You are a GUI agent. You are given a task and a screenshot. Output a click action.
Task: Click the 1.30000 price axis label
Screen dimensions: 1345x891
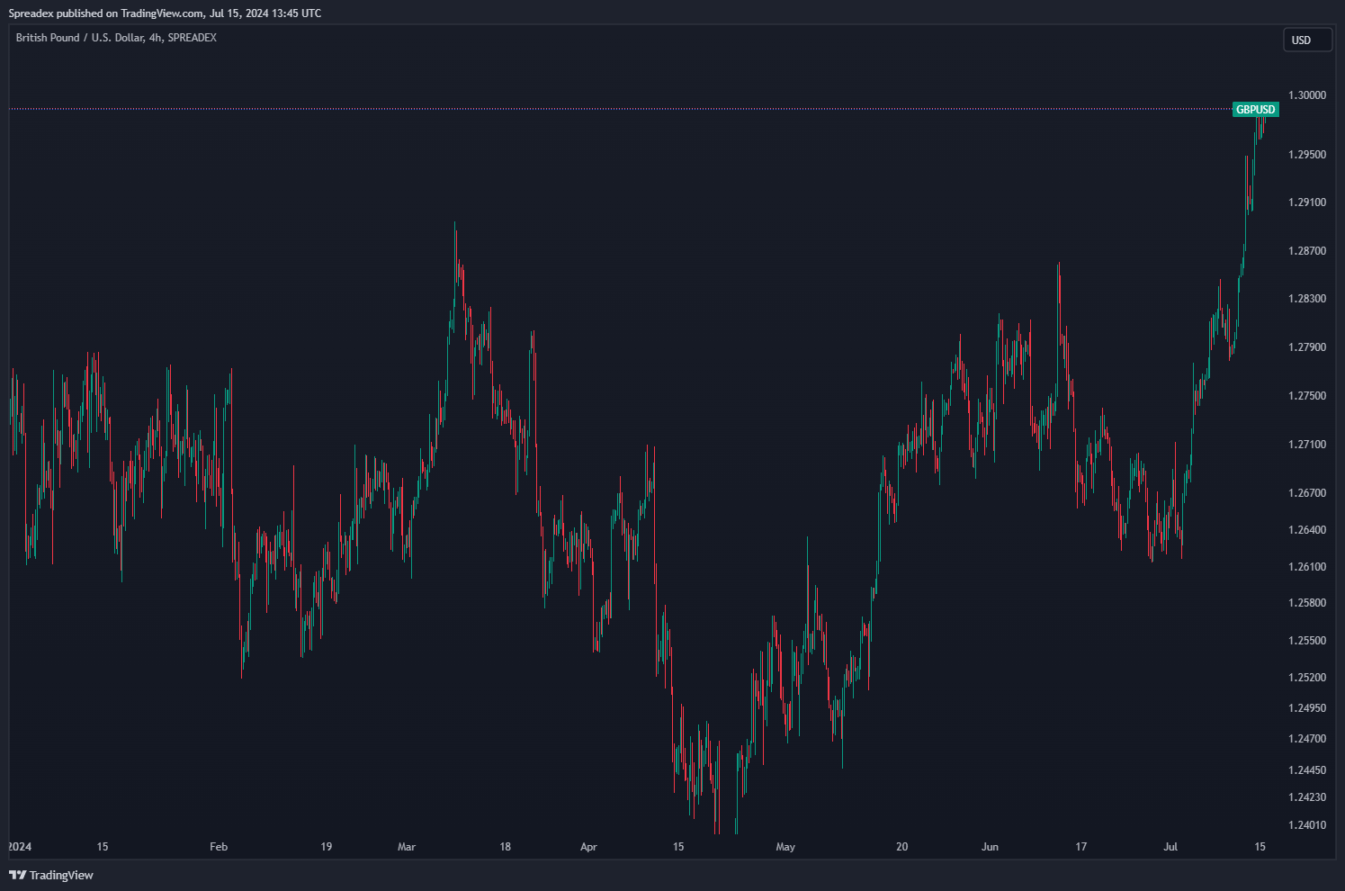[x=1307, y=95]
